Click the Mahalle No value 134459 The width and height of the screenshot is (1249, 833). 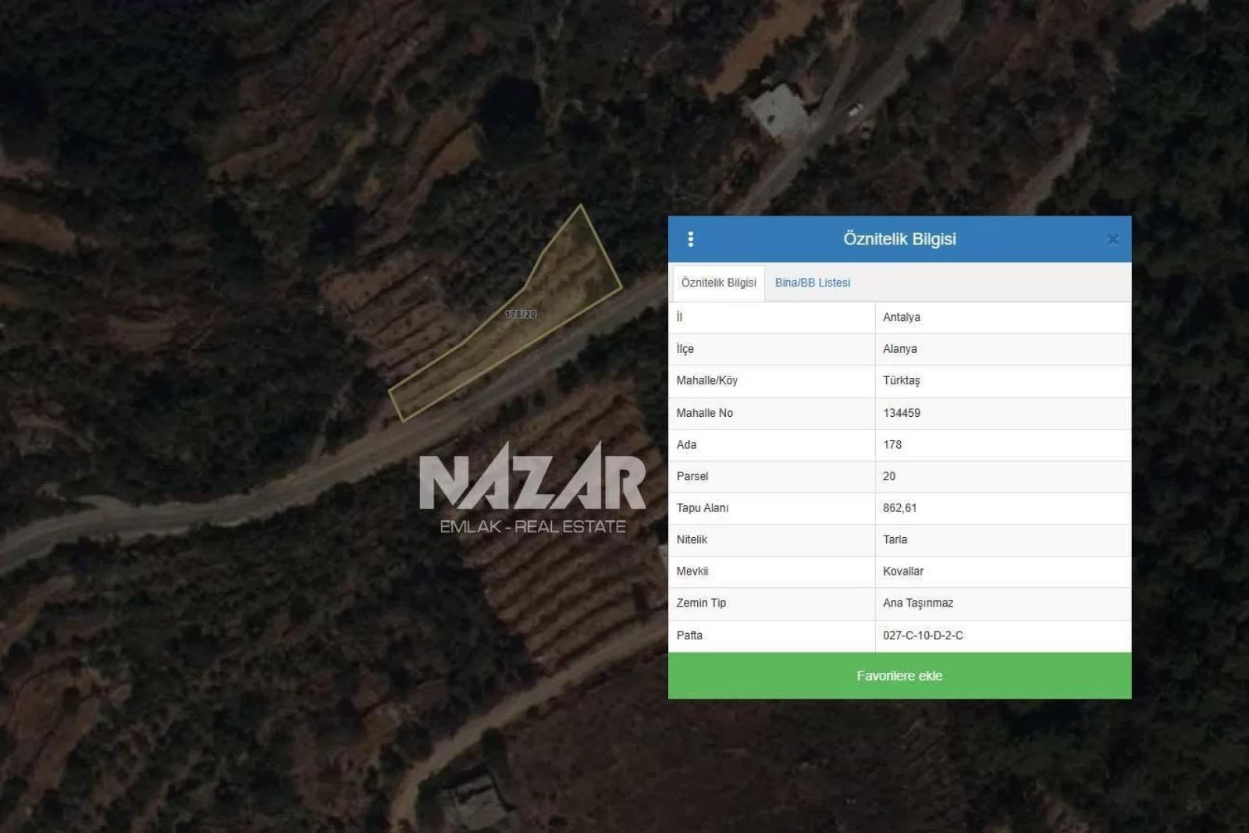(902, 413)
